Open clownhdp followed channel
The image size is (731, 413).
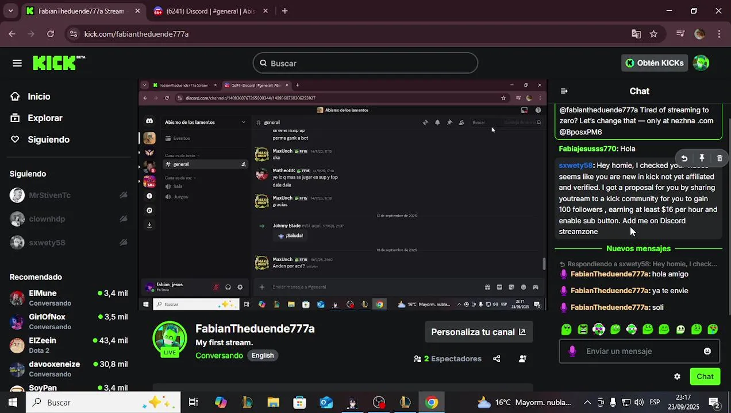69,219
